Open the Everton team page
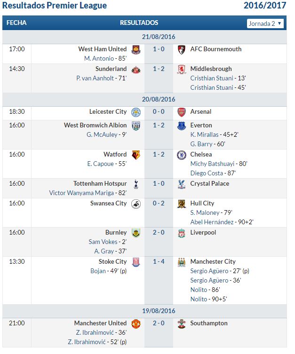This screenshot has height=354, width=295. pyautogui.click(x=201, y=126)
